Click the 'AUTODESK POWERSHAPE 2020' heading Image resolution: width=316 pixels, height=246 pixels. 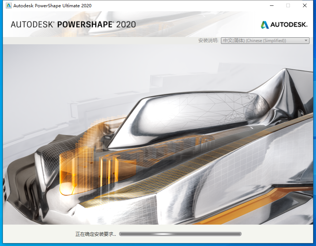click(73, 24)
